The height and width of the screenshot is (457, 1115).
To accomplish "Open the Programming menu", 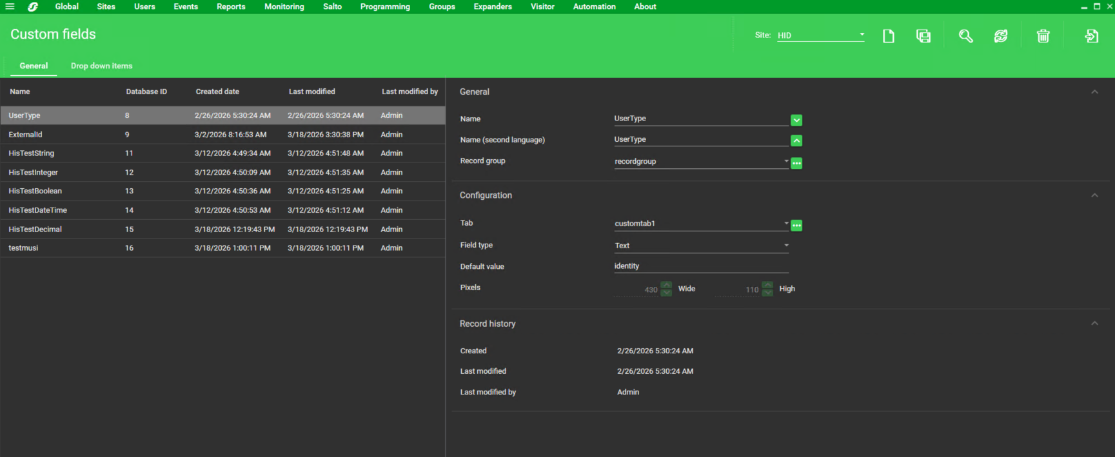I will [x=385, y=6].
